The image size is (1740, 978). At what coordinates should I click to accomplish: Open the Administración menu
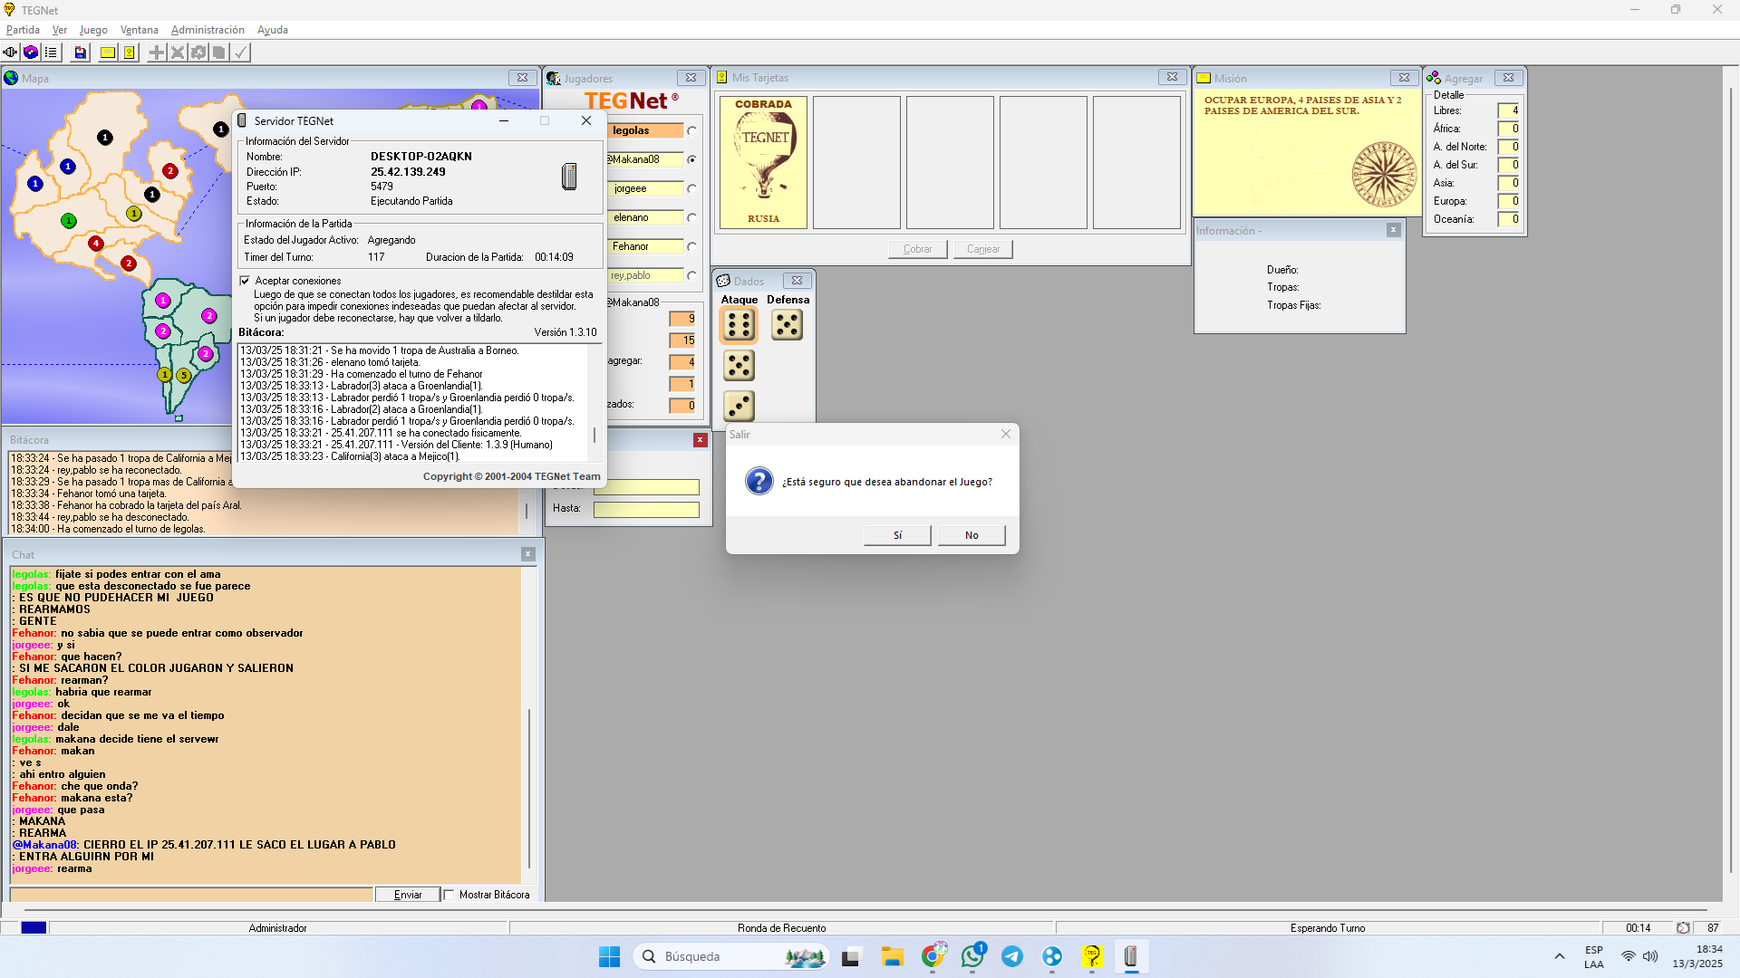point(208,30)
